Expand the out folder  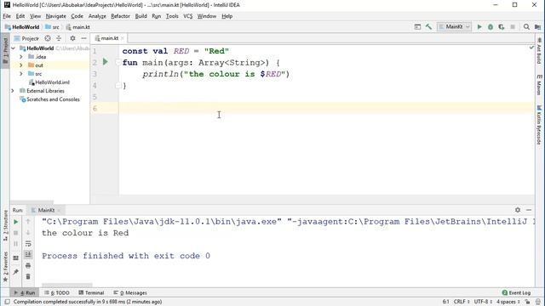click(x=20, y=65)
